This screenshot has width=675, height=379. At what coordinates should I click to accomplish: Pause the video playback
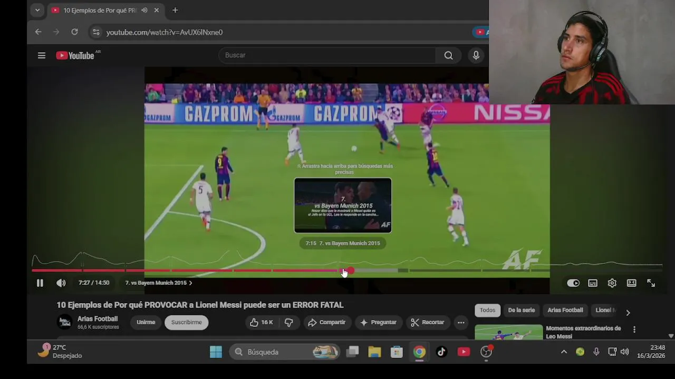coord(40,283)
